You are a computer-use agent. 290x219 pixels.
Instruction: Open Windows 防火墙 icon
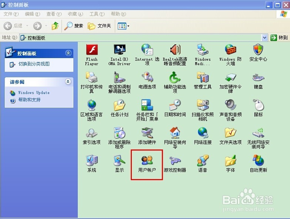tap(230, 55)
